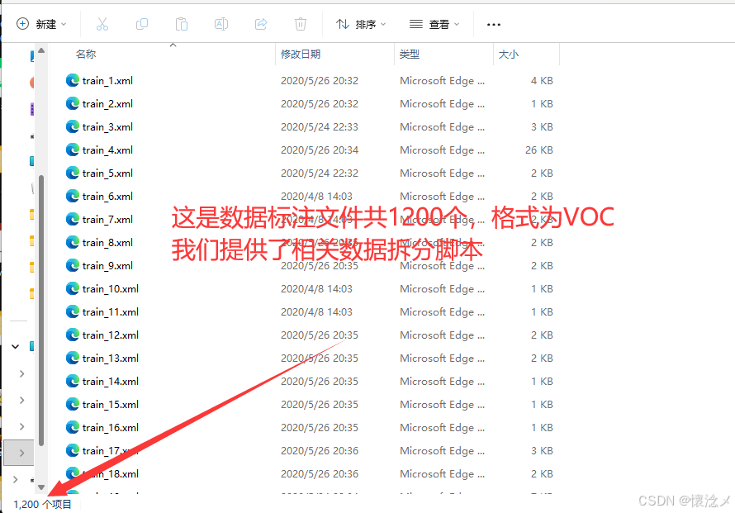Expand the highlighted navigation pane item chevron
Screen dimensions: 735x513
[x=21, y=453]
